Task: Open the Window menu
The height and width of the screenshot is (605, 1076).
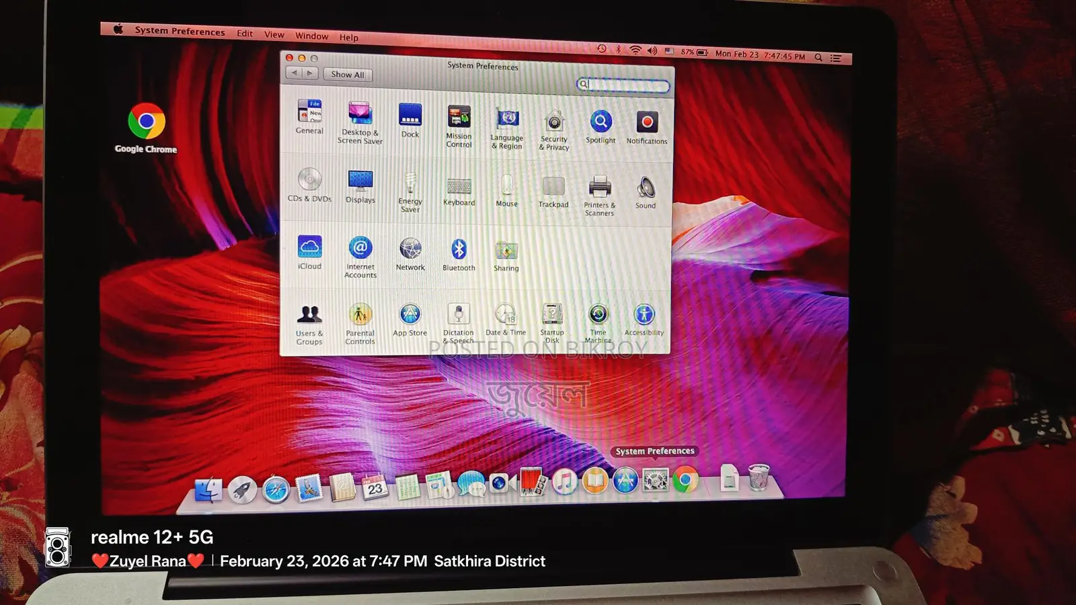Action: (x=312, y=36)
